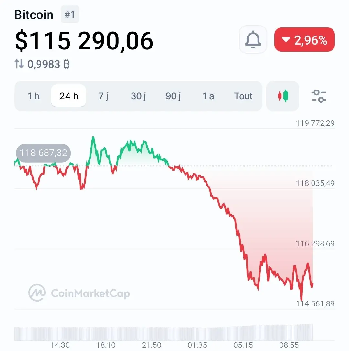Image resolution: width=349 pixels, height=351 pixels.
Task: Tap the CoinMarketCap logo watermark
Action: point(79,293)
